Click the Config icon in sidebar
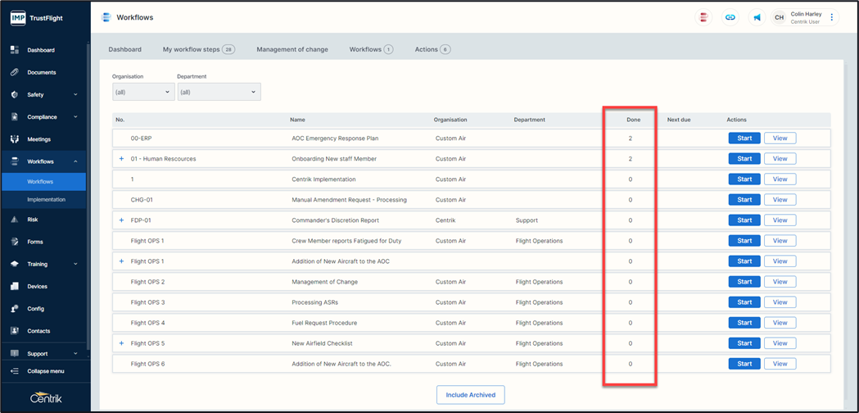The image size is (859, 413). (x=14, y=309)
